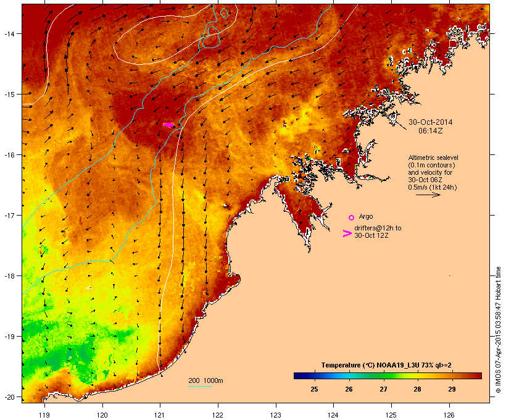
Task: Click latitude axis label -20
Action: pyautogui.click(x=9, y=397)
